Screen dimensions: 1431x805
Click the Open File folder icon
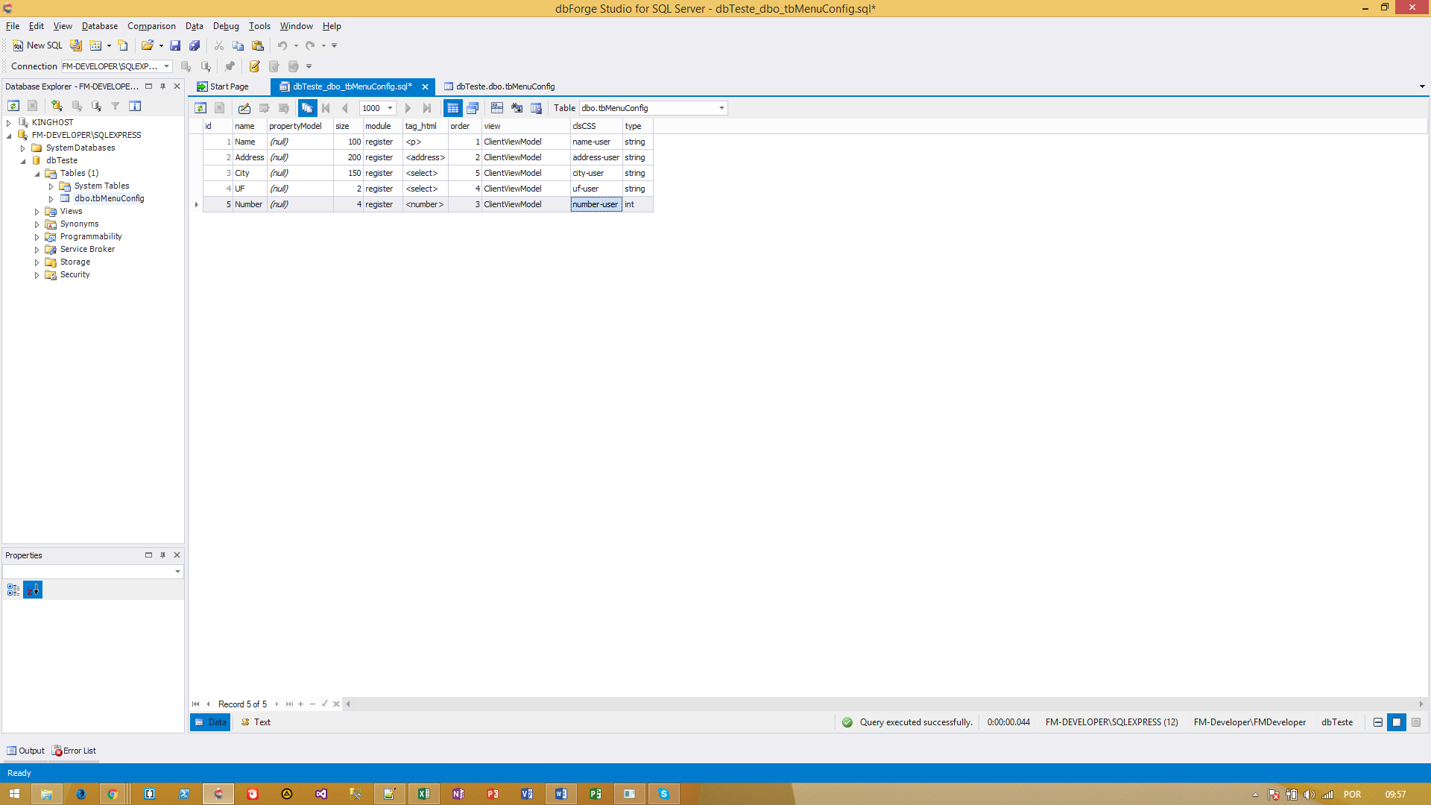point(147,45)
